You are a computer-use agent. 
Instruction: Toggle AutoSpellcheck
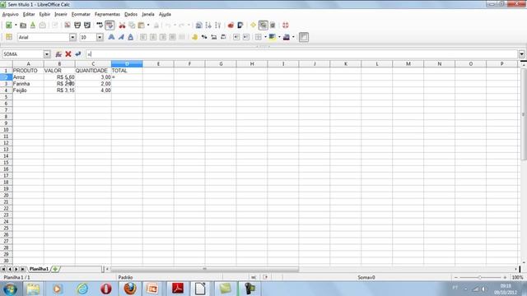click(x=110, y=25)
